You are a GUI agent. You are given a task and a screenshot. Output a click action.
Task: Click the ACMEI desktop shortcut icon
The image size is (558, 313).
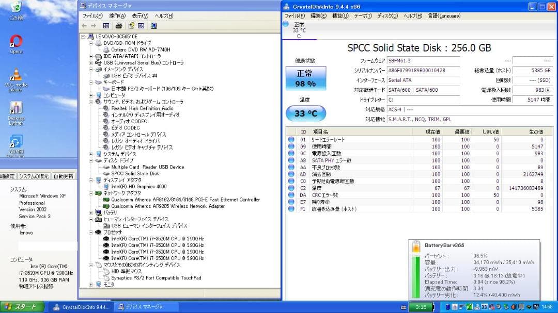pyautogui.click(x=16, y=145)
